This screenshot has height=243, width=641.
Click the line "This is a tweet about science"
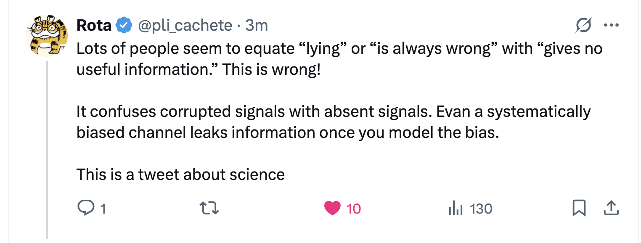tap(180, 174)
